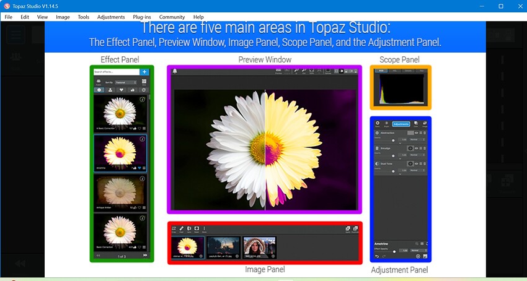Delete the Smudge adjustment with trash icon
The height and width of the screenshot is (281, 527).
click(x=425, y=149)
